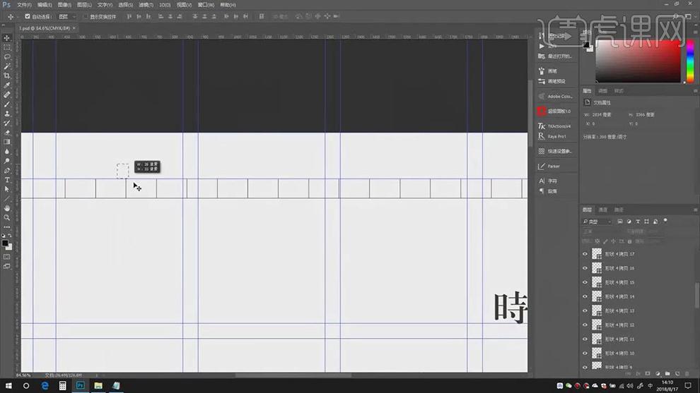
Task: Select the Dodge tool
Action: click(x=6, y=161)
